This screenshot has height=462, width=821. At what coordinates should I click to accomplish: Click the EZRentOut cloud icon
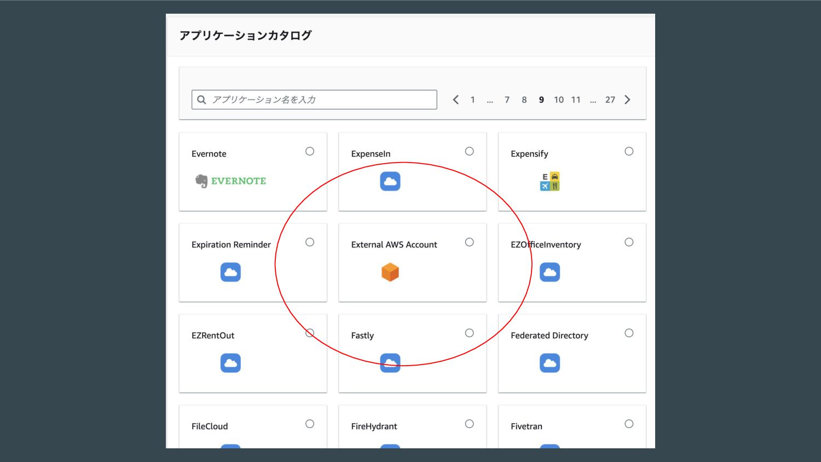(230, 363)
